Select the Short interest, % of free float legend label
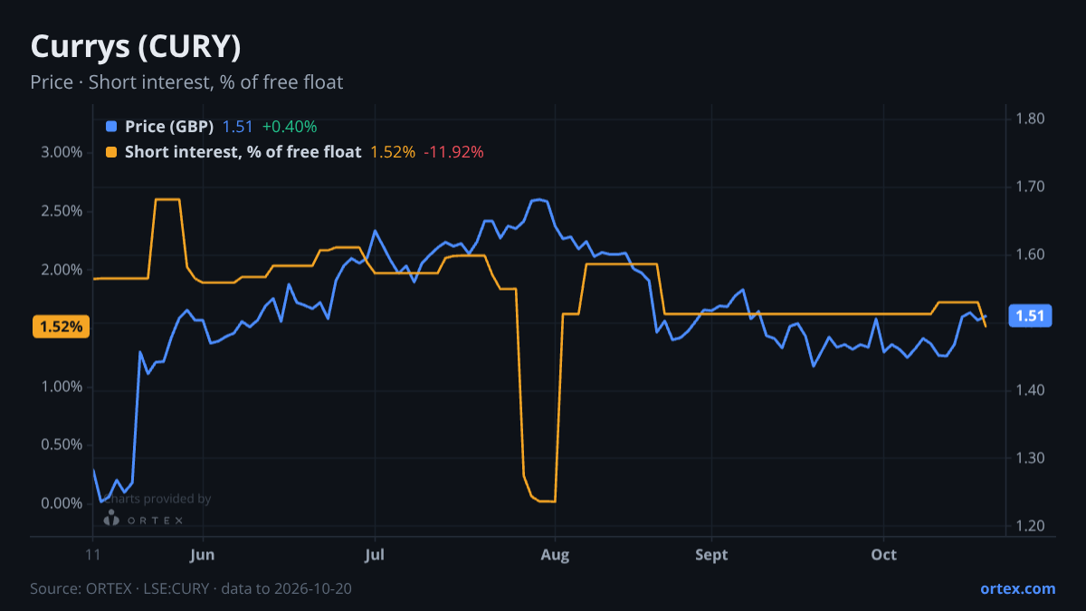The image size is (1086, 611). pos(243,152)
